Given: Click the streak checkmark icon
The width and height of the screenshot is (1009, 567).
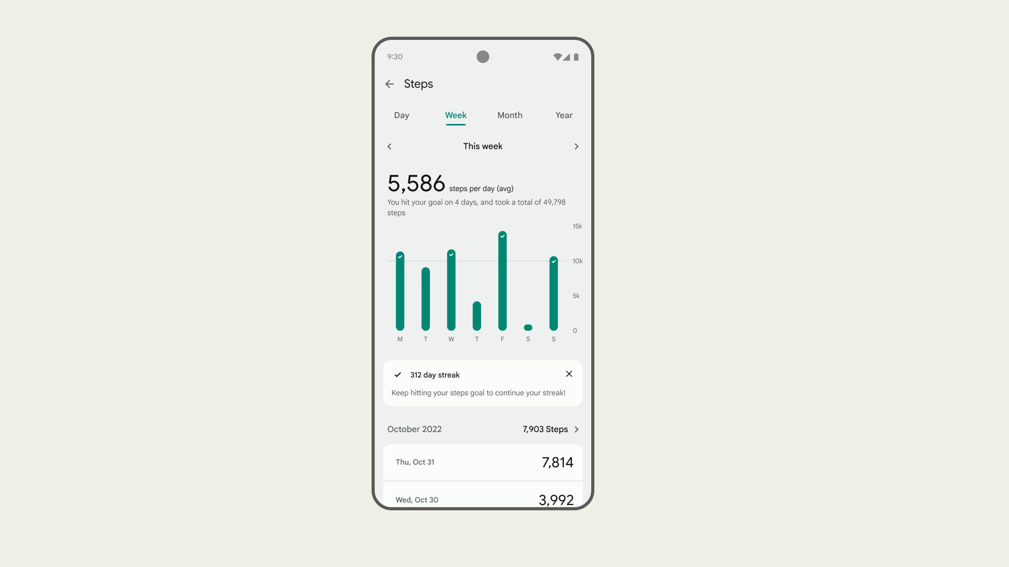Looking at the screenshot, I should pyautogui.click(x=398, y=374).
